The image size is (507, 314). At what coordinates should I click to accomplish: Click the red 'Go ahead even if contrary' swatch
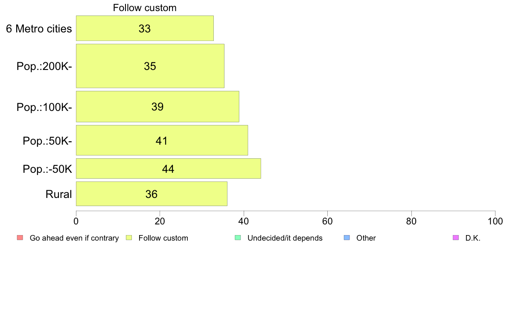20,238
